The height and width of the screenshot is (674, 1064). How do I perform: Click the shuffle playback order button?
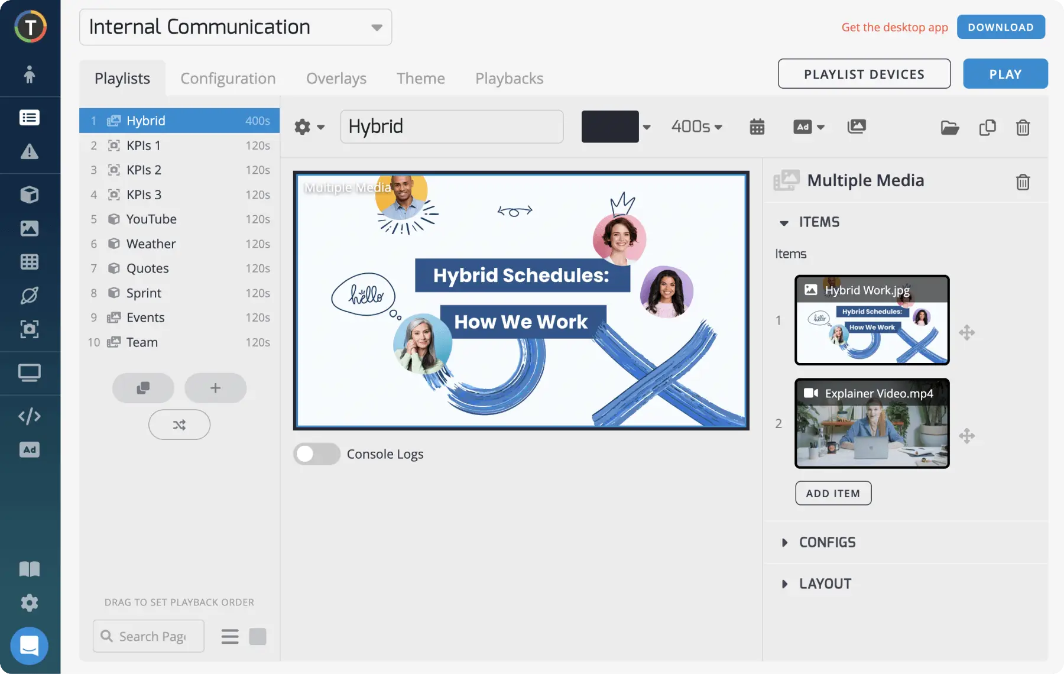point(179,425)
